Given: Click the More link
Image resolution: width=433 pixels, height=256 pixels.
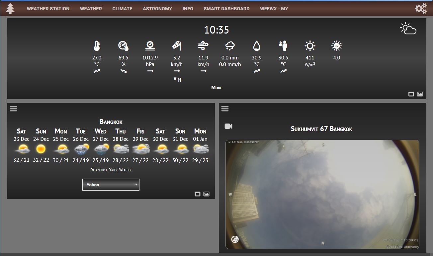Looking at the screenshot, I should pos(217,88).
